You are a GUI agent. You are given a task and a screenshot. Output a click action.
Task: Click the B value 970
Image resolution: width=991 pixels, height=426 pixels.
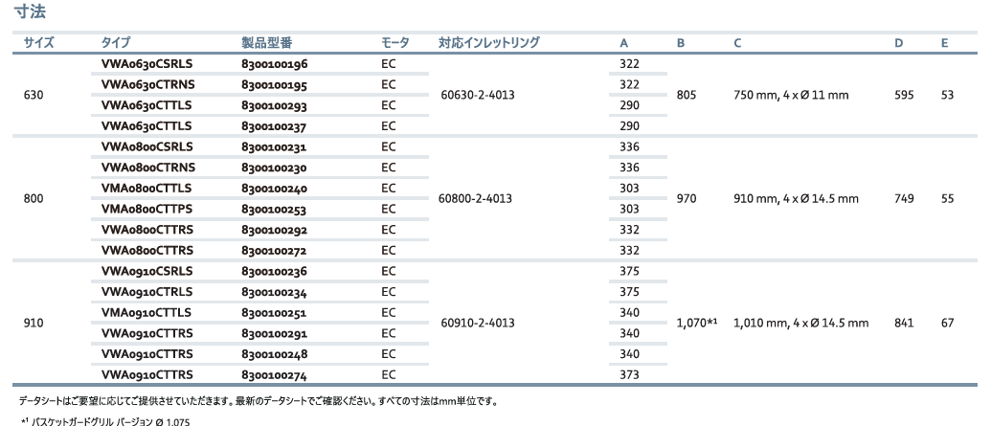(686, 199)
